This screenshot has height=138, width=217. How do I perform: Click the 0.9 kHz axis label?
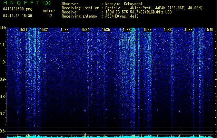click(x=3, y=79)
